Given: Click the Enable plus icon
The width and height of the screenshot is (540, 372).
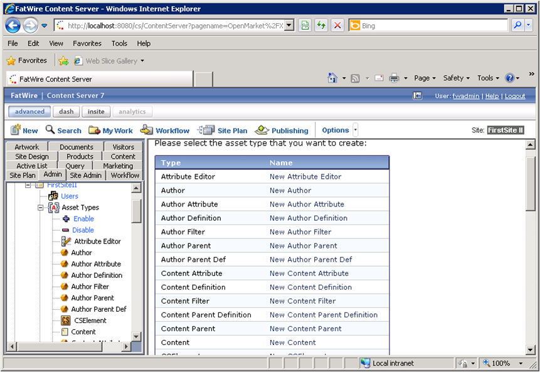Looking at the screenshot, I should click(66, 219).
